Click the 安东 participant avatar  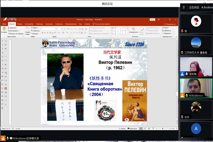196,107
